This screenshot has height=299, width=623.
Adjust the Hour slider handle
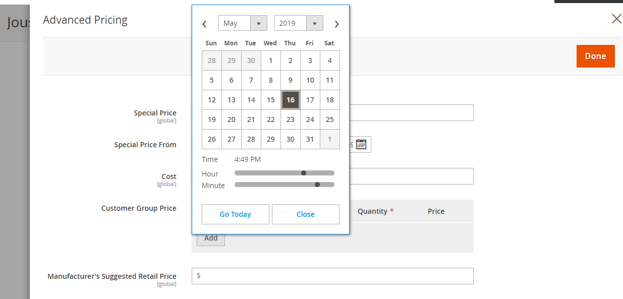(x=303, y=172)
